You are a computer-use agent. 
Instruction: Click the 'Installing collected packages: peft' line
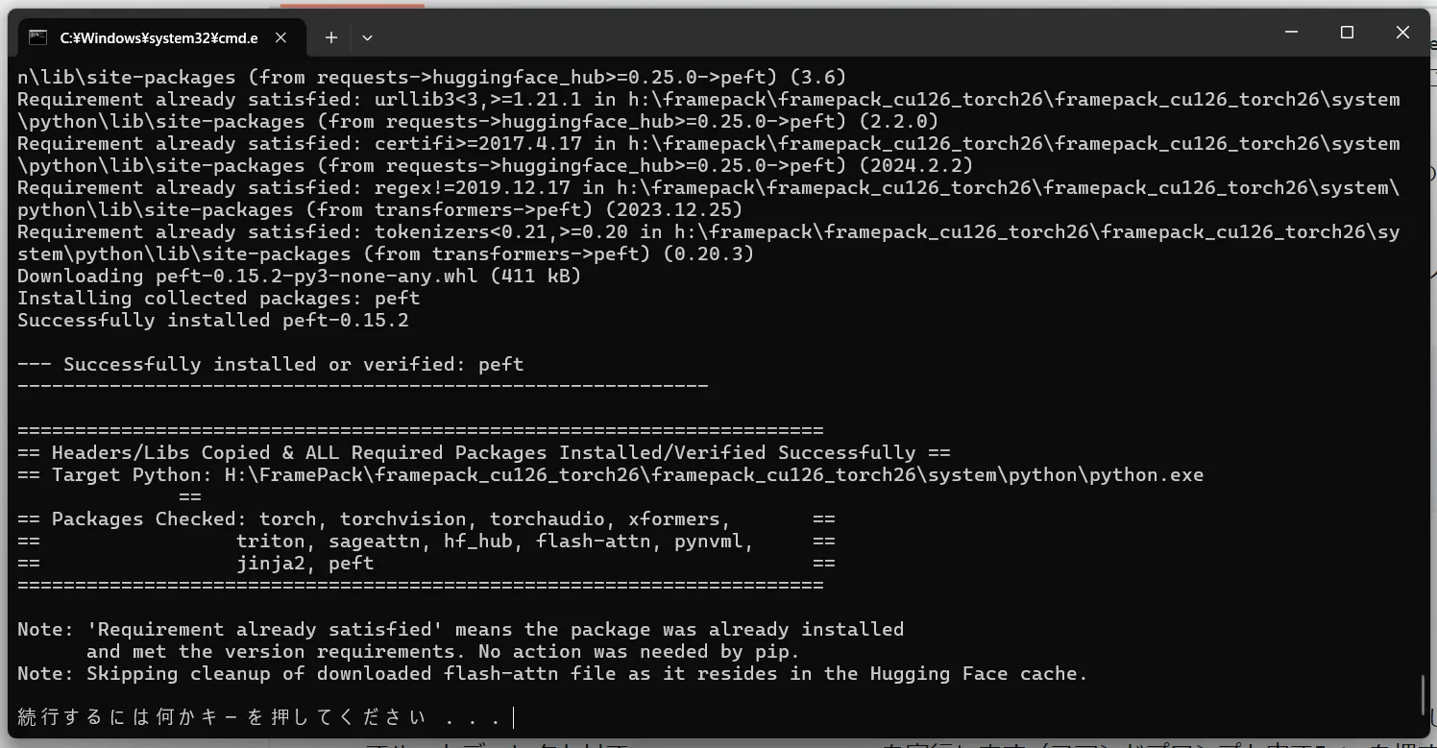[219, 298]
